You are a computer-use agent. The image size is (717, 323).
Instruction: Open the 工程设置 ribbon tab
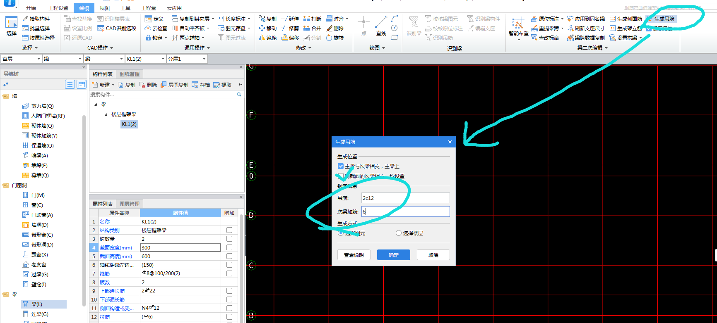(x=58, y=8)
